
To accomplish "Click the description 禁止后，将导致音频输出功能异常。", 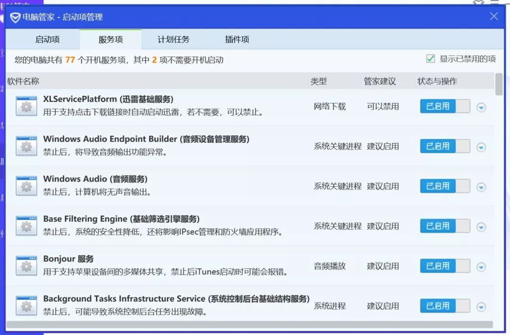I will 105,152.
